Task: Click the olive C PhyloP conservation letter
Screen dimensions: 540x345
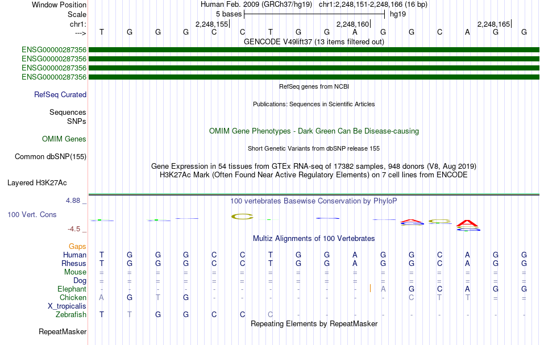Action: tap(242, 217)
